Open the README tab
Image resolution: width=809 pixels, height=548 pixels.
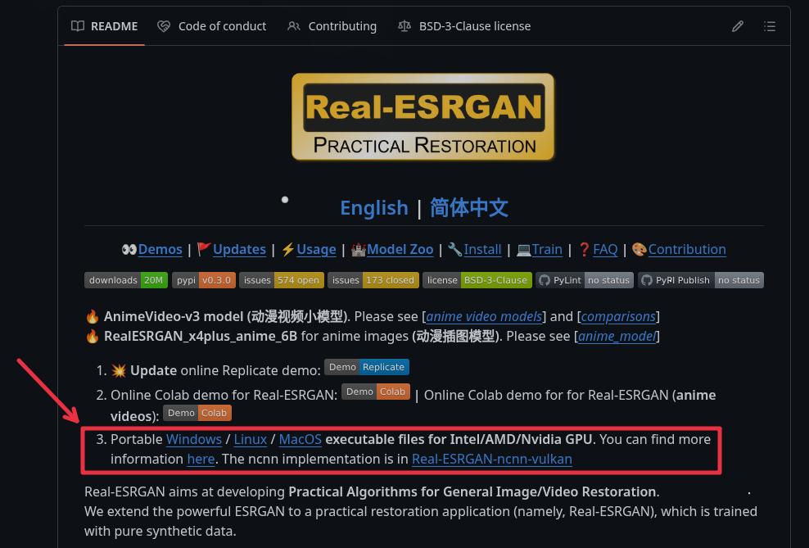tap(104, 26)
